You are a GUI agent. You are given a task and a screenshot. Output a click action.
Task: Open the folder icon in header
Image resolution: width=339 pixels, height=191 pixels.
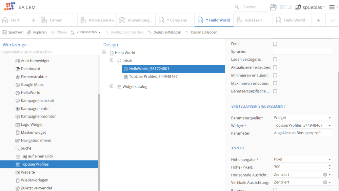click(273, 7)
